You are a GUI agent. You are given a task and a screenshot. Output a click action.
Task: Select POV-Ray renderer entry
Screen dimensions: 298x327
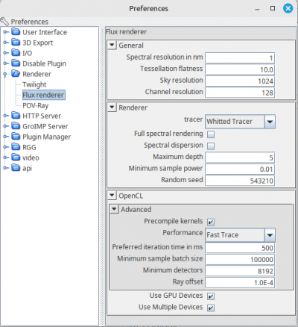[x=35, y=105]
